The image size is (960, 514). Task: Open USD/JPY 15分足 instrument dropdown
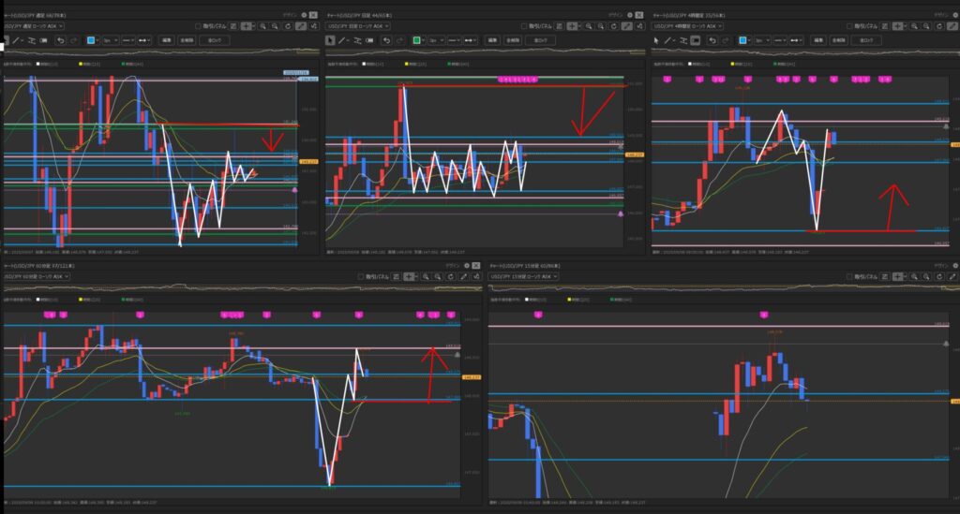pyautogui.click(x=524, y=277)
